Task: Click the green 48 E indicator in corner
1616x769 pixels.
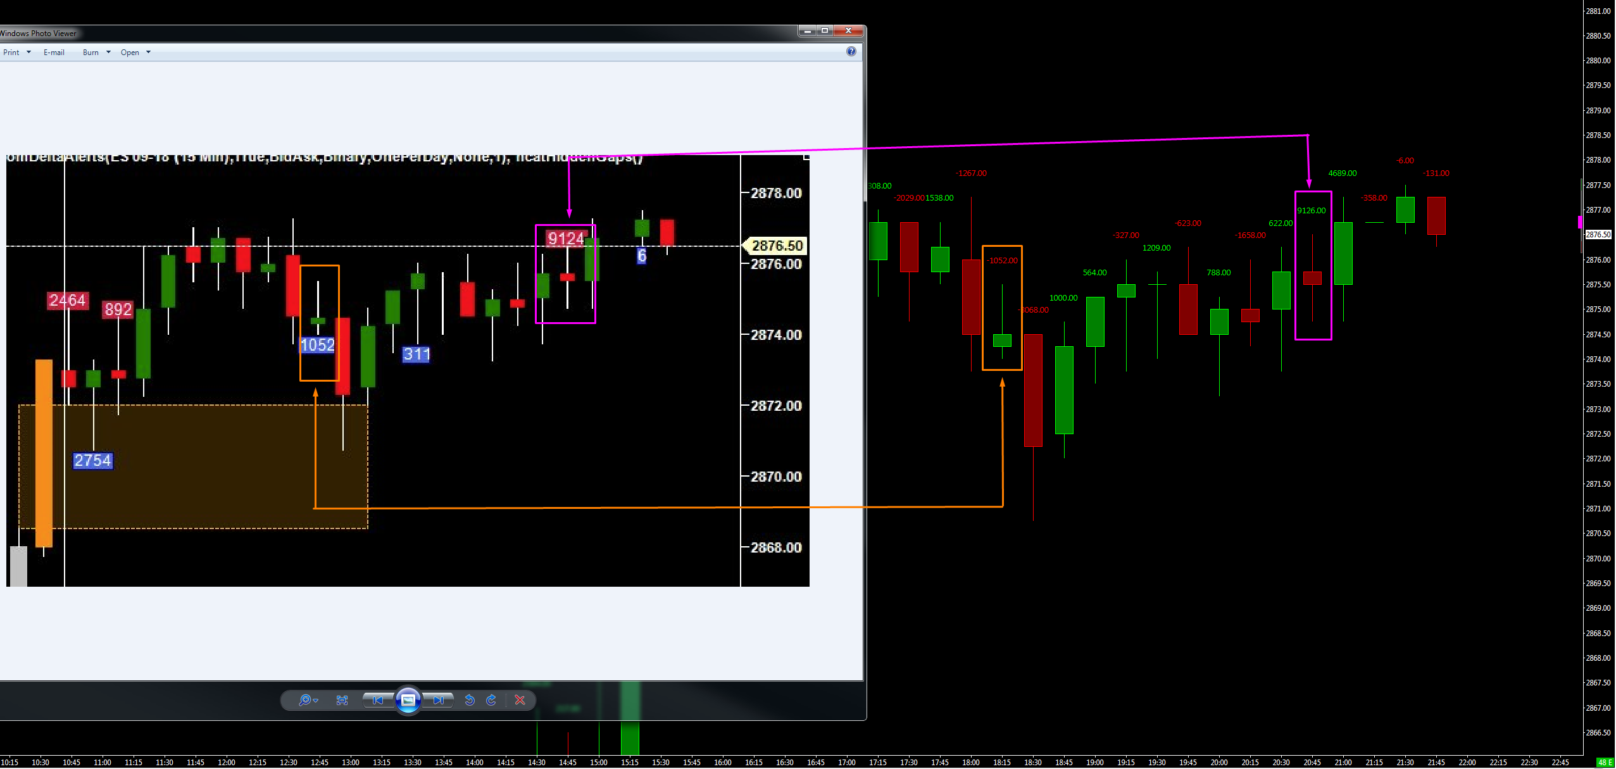Action: 1605,763
